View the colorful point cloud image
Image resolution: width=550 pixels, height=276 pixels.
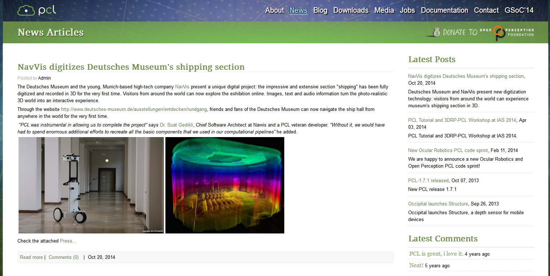[225, 185]
